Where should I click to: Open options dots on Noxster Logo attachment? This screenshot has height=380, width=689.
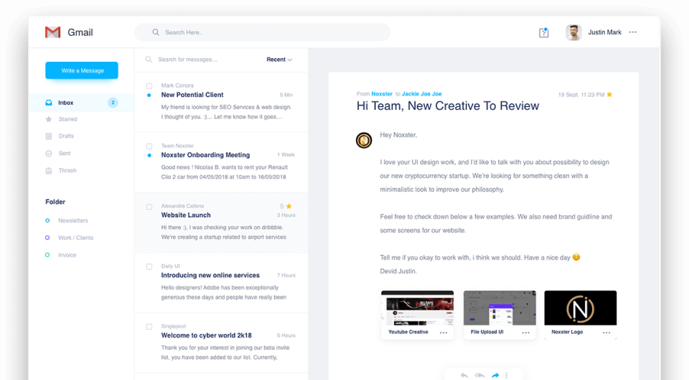606,333
